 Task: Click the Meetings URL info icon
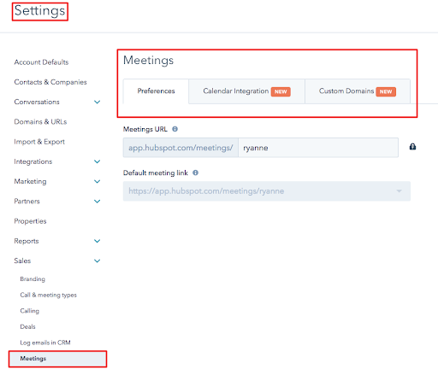coord(175,129)
